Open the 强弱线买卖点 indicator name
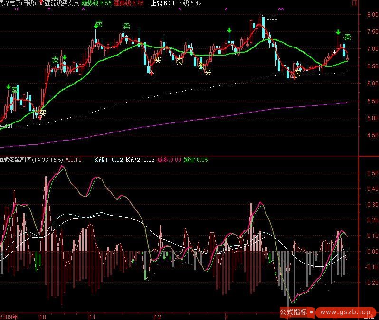 point(61,3)
